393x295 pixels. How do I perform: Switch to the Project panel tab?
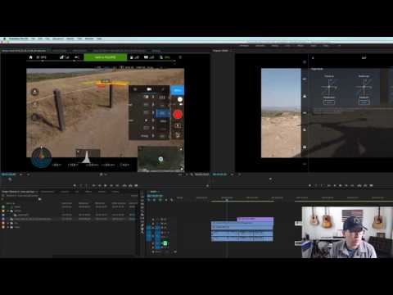tap(19, 192)
